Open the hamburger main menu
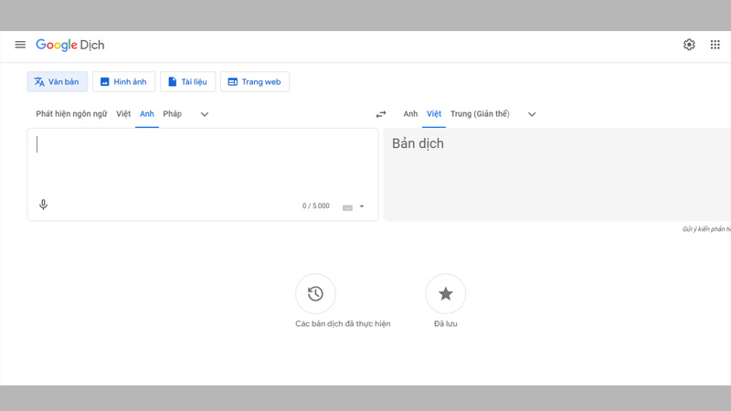The width and height of the screenshot is (731, 411). pos(20,45)
